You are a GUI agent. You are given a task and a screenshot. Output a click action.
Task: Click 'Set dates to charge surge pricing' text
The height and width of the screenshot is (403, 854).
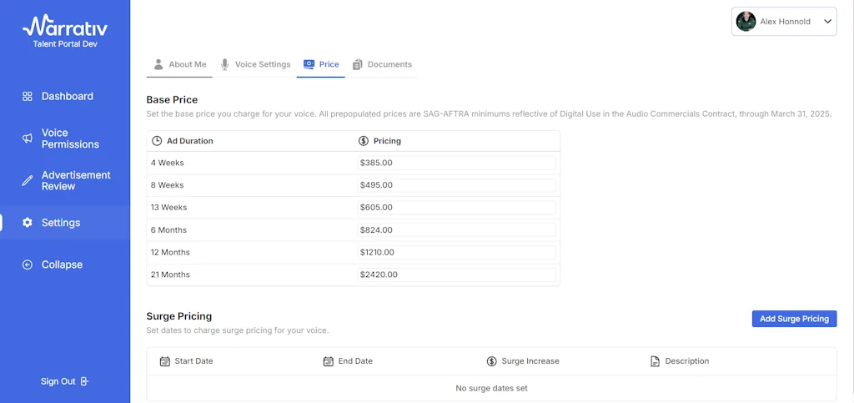pyautogui.click(x=238, y=330)
